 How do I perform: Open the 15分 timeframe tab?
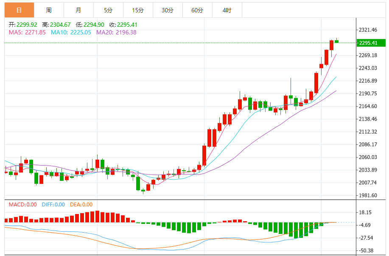(138, 10)
